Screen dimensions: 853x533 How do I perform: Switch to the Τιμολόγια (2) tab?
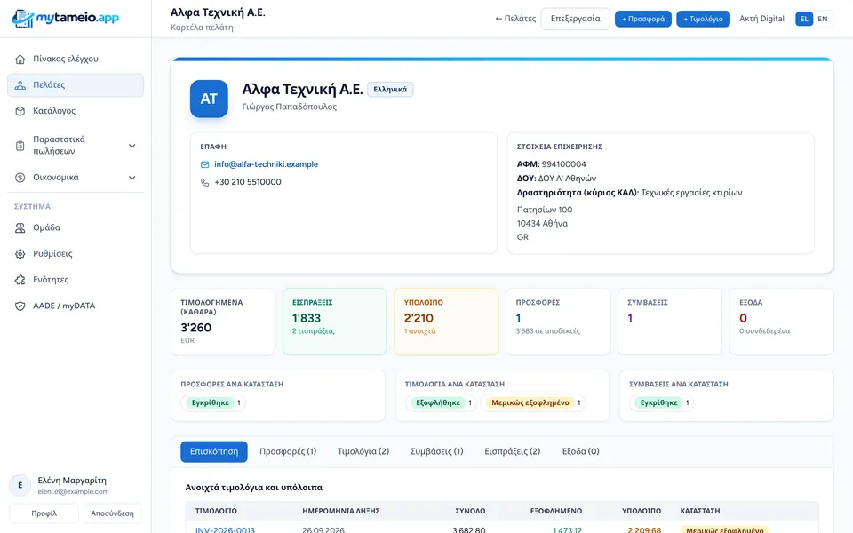(363, 451)
